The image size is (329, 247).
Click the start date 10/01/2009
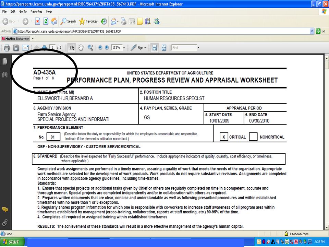pyautogui.click(x=219, y=121)
